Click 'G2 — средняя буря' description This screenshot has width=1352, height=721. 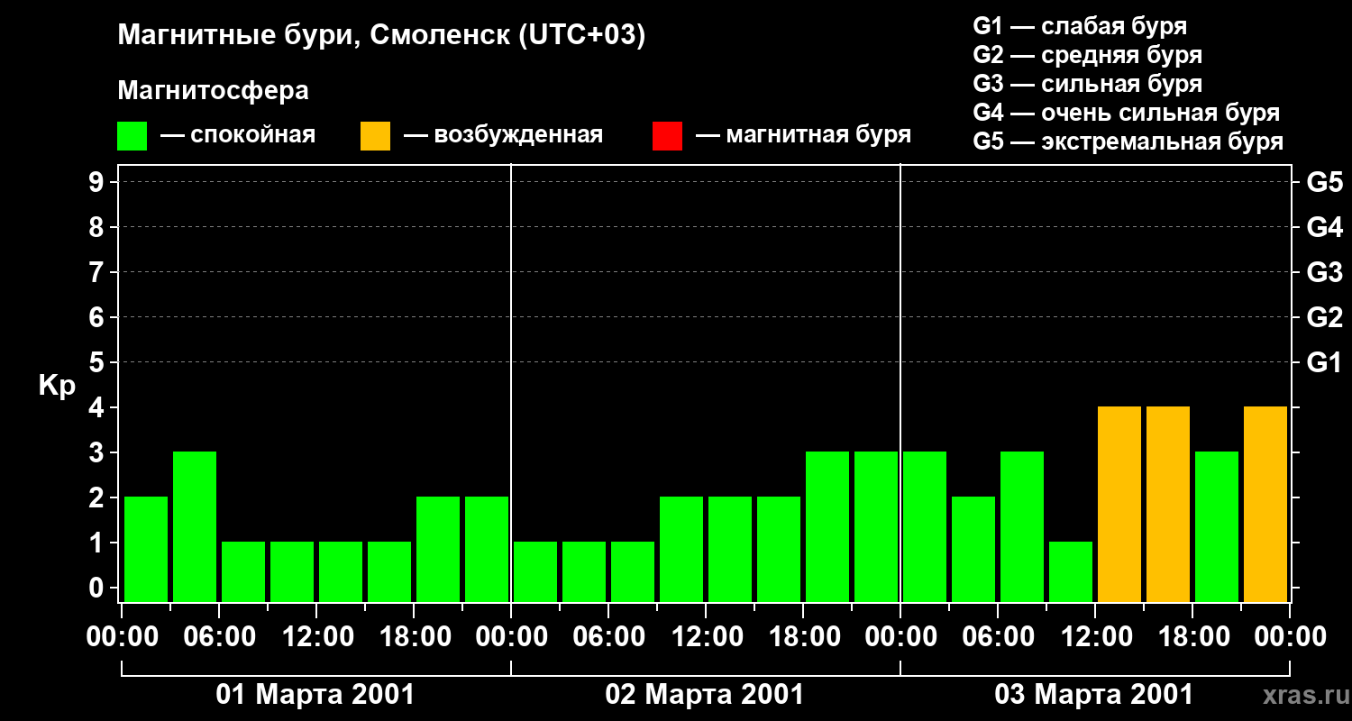(1088, 55)
